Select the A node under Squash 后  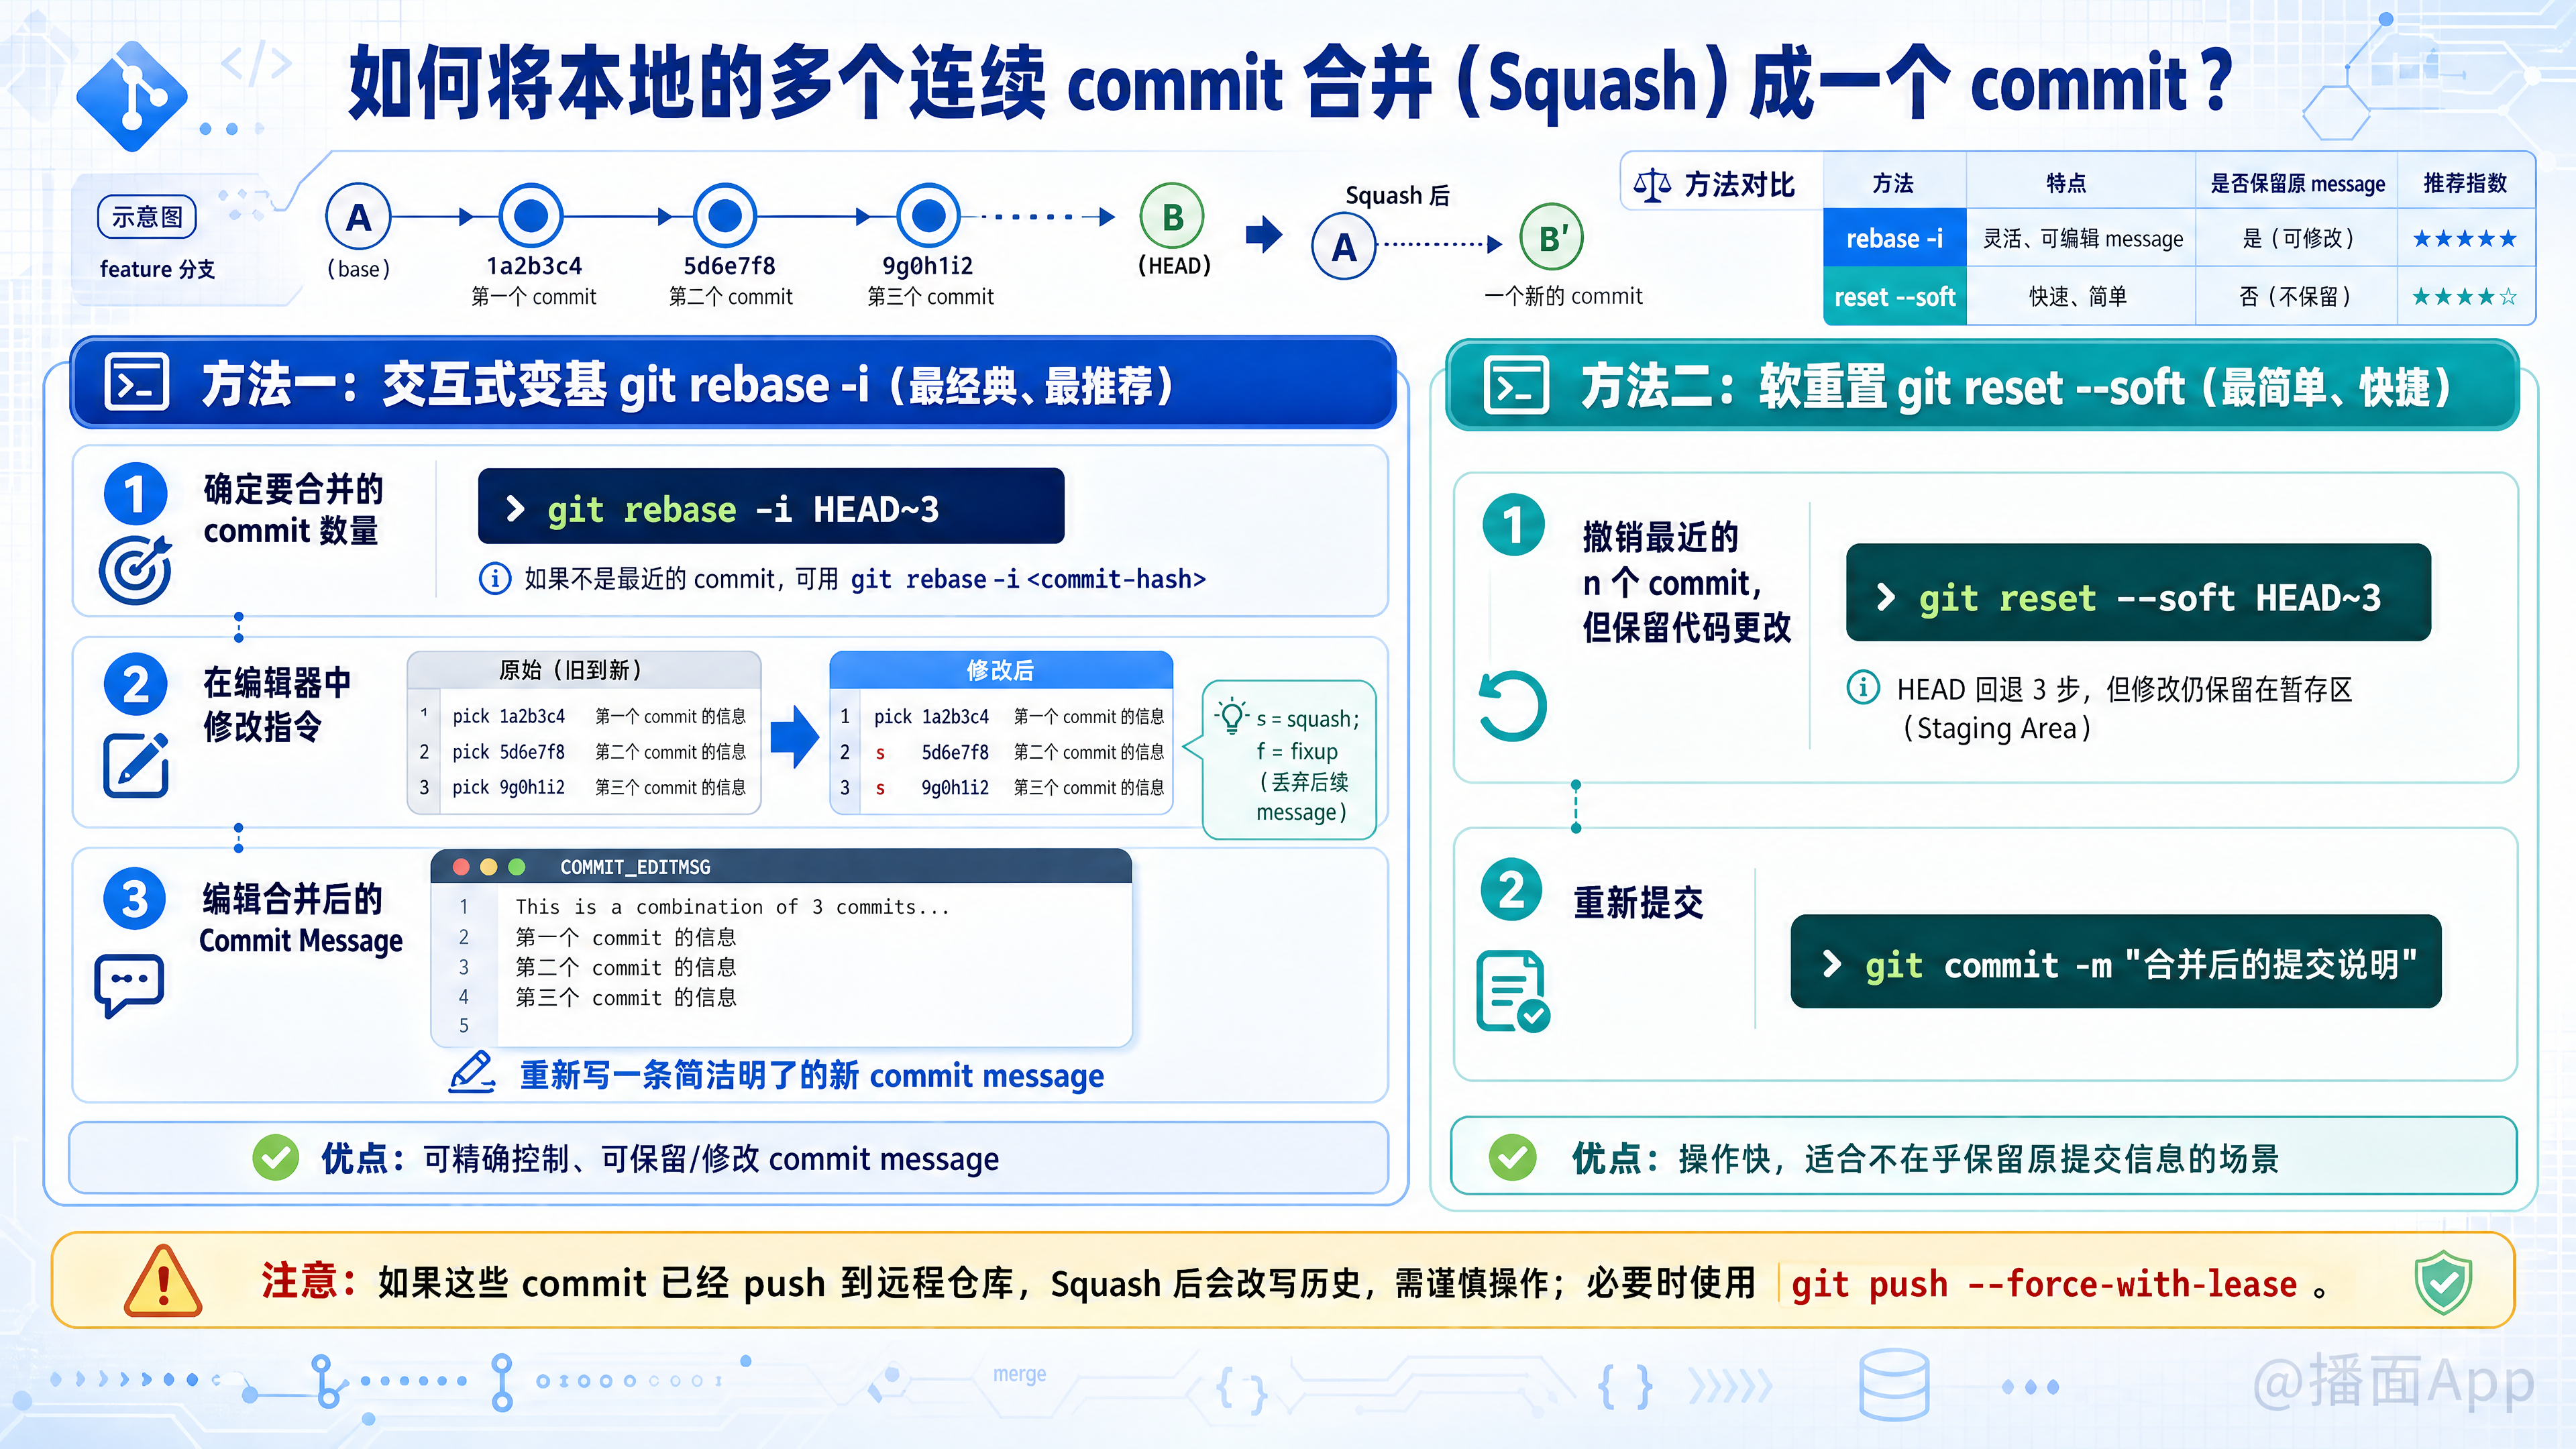(x=1344, y=246)
